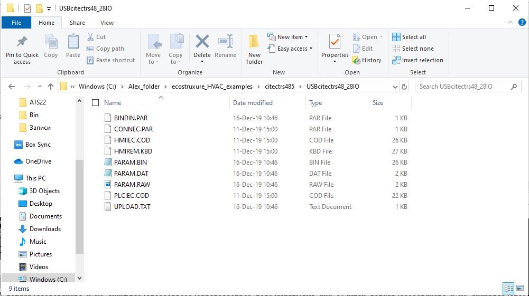Image resolution: width=529 pixels, height=296 pixels.
Task: Open 3D Objects in navigation pane
Action: (44, 191)
